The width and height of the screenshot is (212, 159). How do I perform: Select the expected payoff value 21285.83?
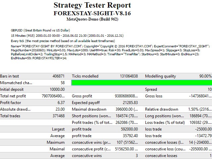(x=130, y=103)
